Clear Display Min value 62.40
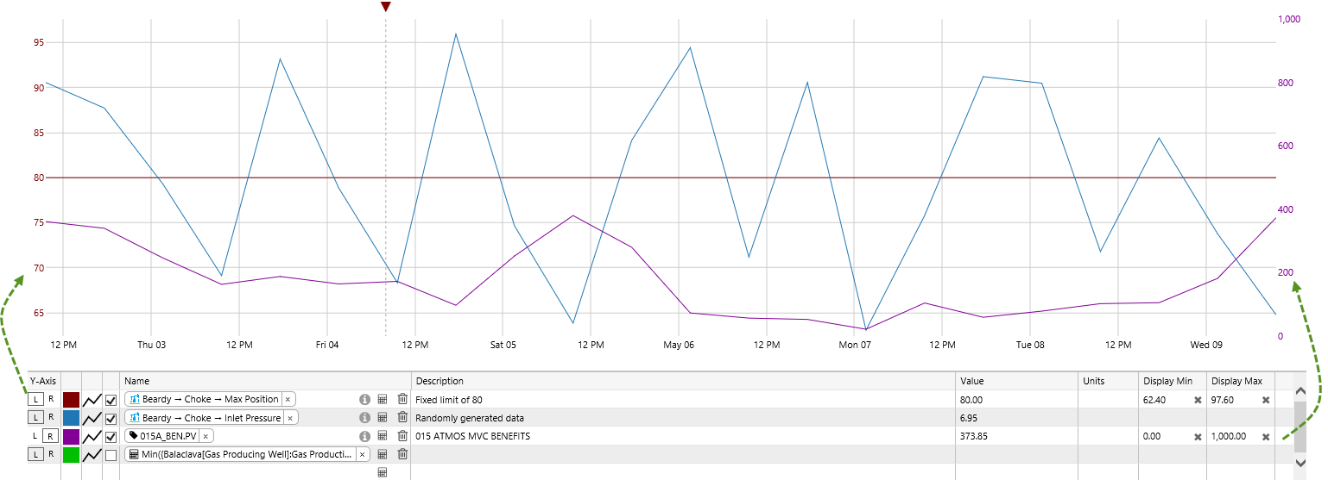The width and height of the screenshot is (1328, 480). (1198, 400)
